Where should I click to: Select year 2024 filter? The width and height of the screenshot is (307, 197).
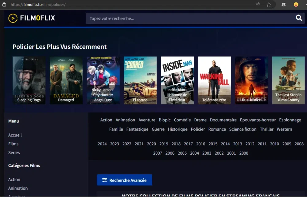point(102,144)
